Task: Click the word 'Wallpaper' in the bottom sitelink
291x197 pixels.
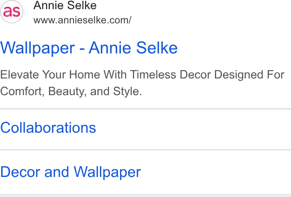Action: click(x=107, y=172)
